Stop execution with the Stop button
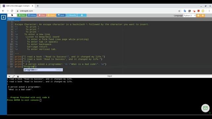This screenshot has width=212, height=119. 42,15
